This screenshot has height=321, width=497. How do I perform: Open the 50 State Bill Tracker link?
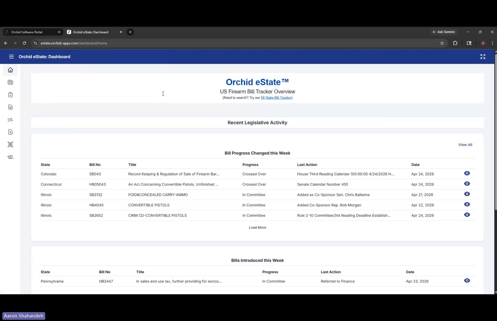pos(276,98)
